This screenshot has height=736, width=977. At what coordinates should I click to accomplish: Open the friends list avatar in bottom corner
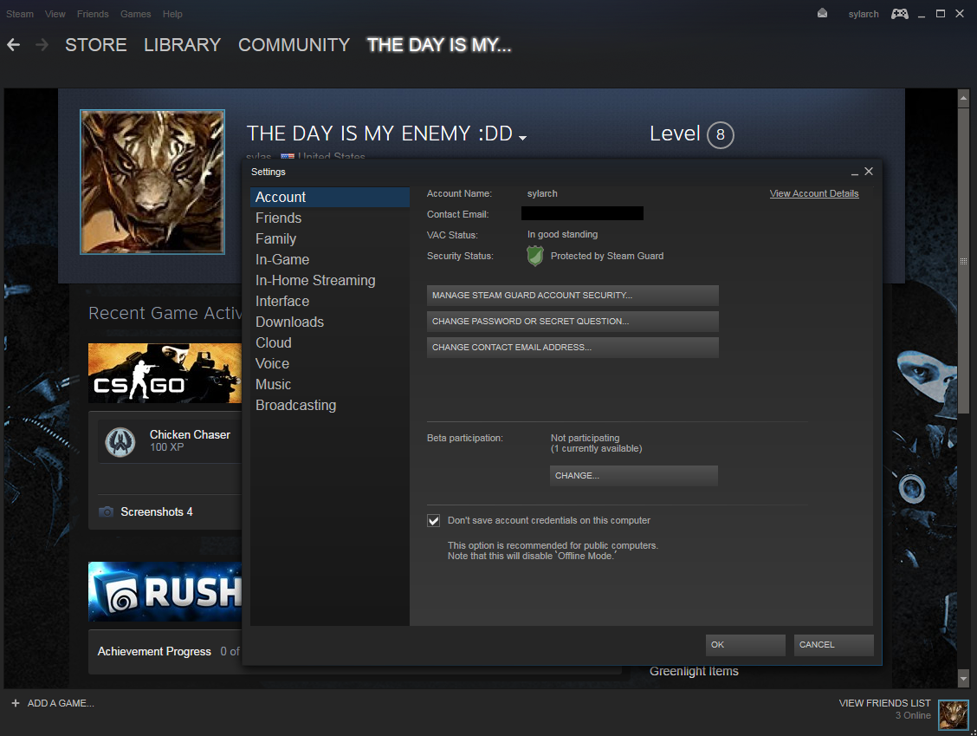(954, 715)
